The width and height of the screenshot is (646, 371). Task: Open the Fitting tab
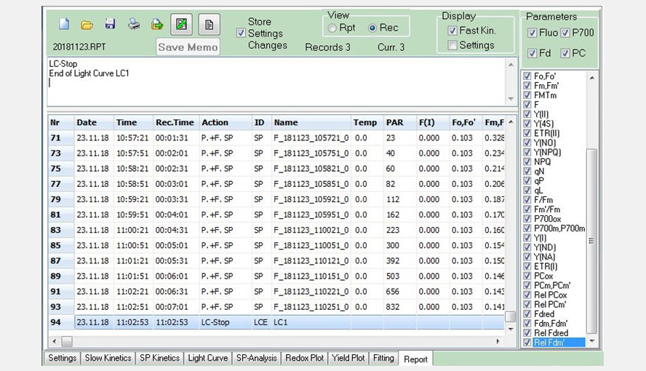[383, 358]
